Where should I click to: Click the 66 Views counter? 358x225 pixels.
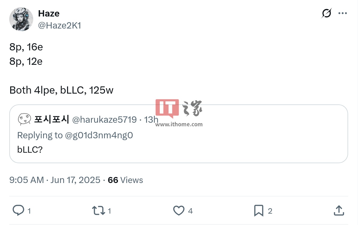(x=125, y=180)
